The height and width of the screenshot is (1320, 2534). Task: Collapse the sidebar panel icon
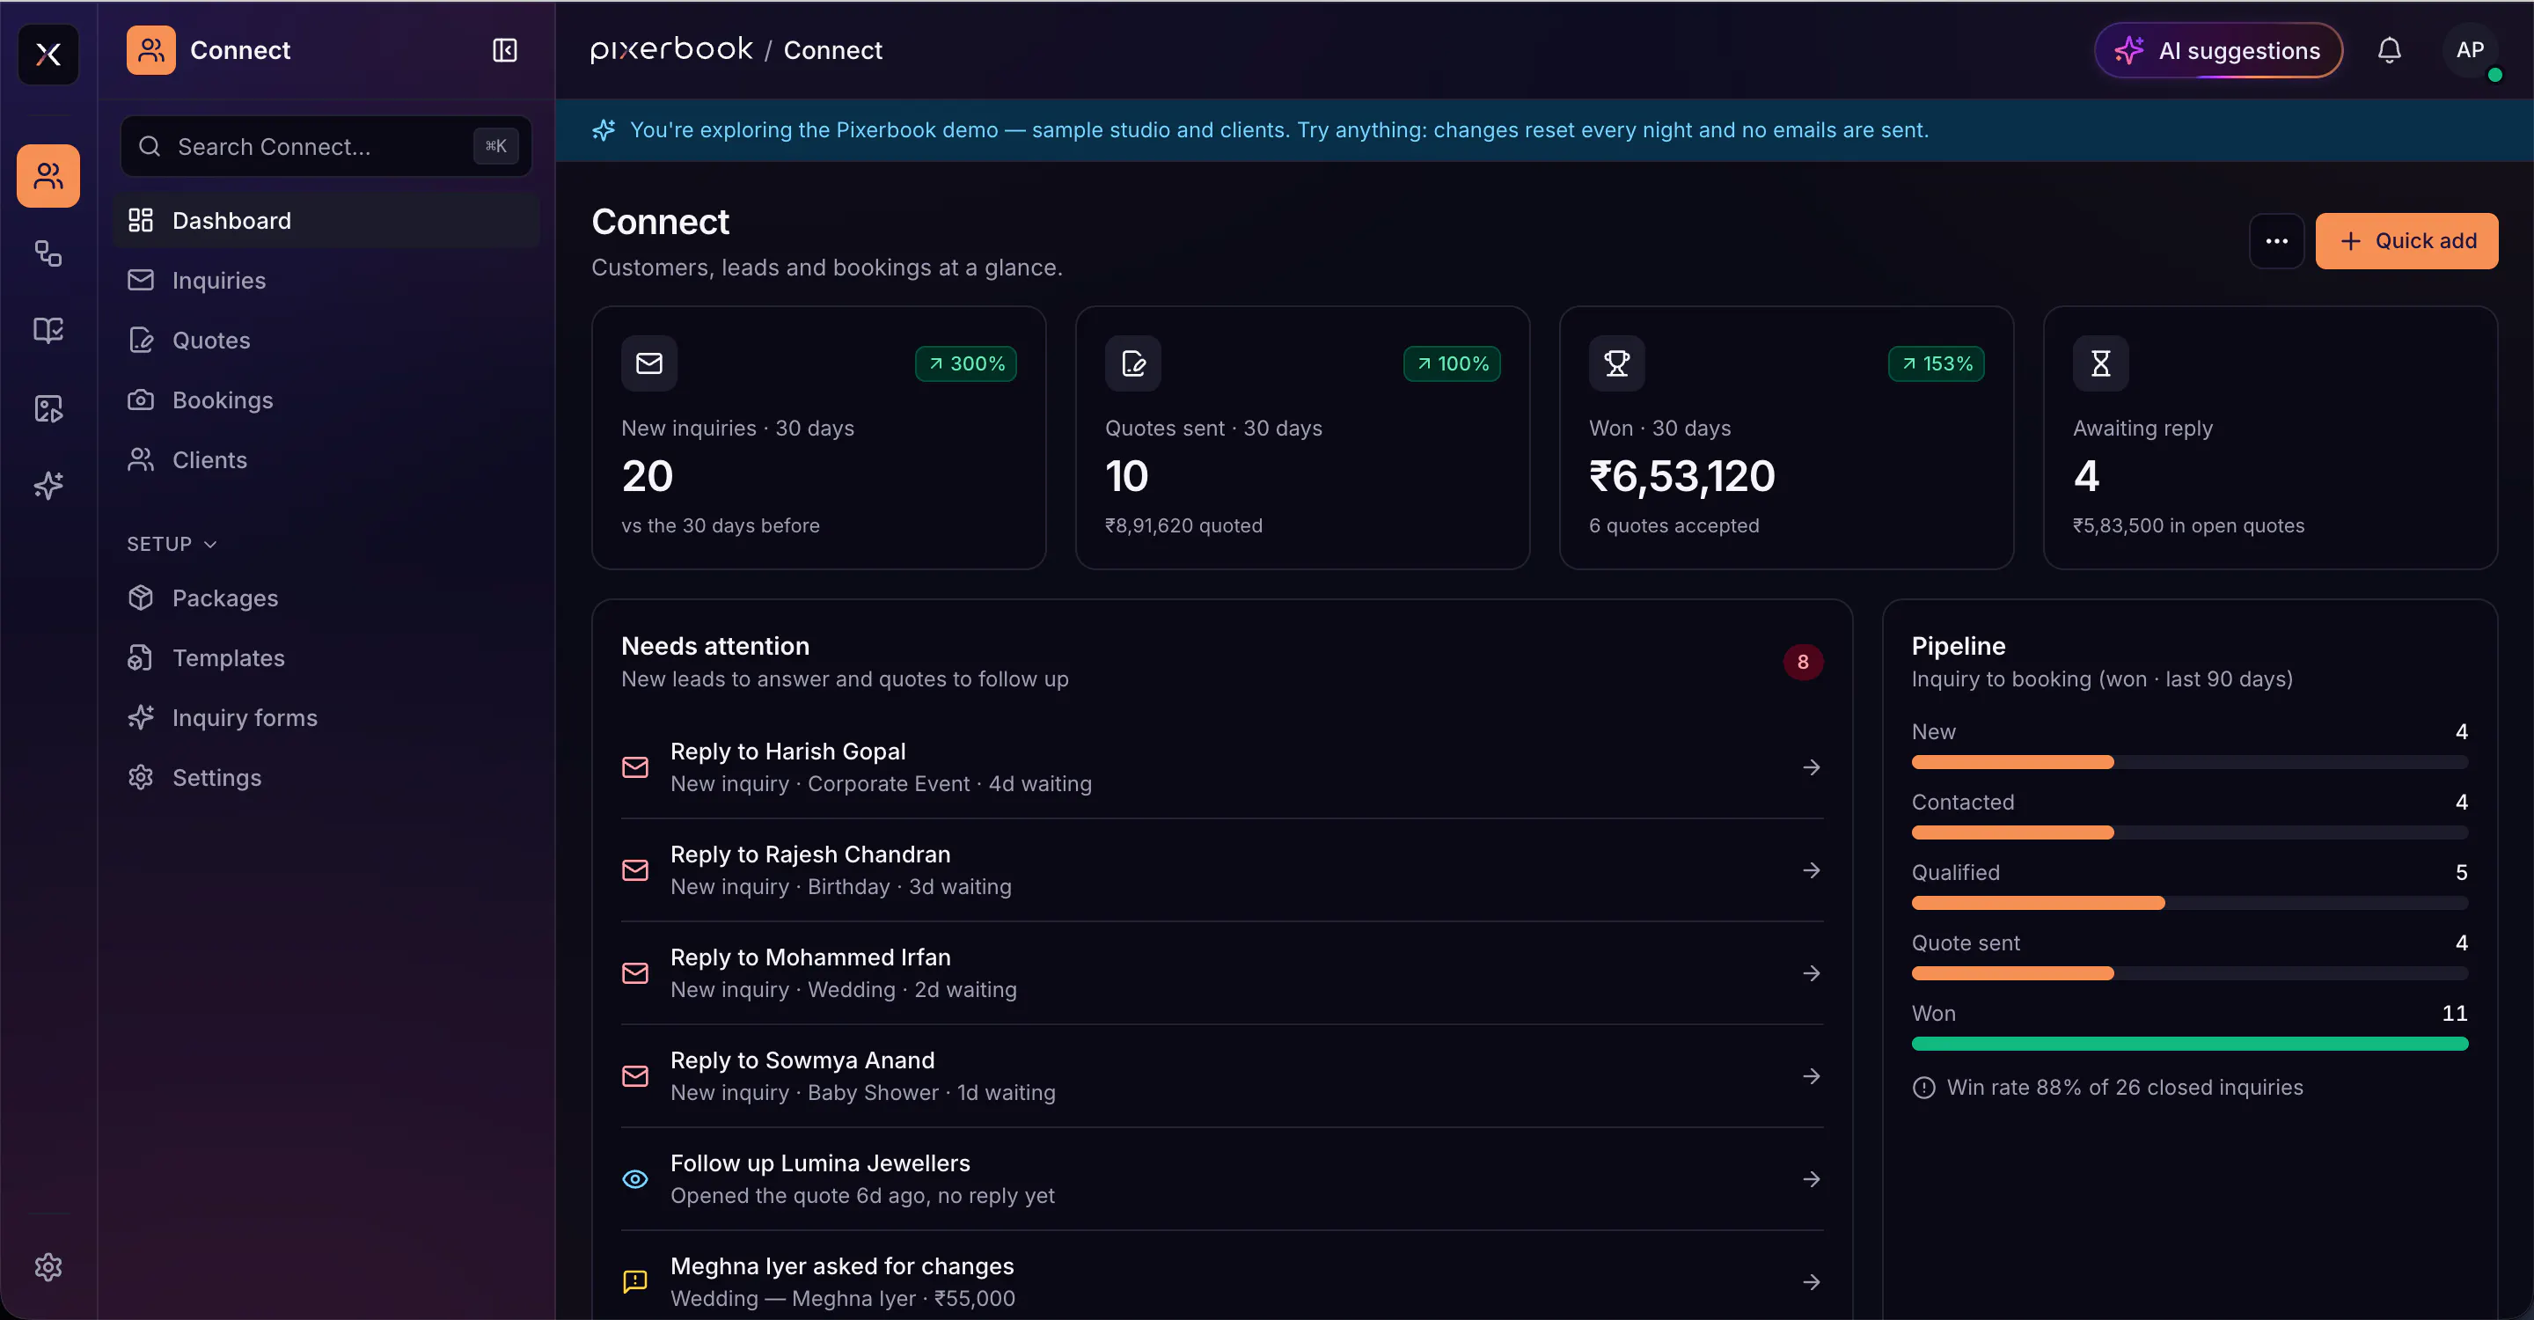(505, 50)
